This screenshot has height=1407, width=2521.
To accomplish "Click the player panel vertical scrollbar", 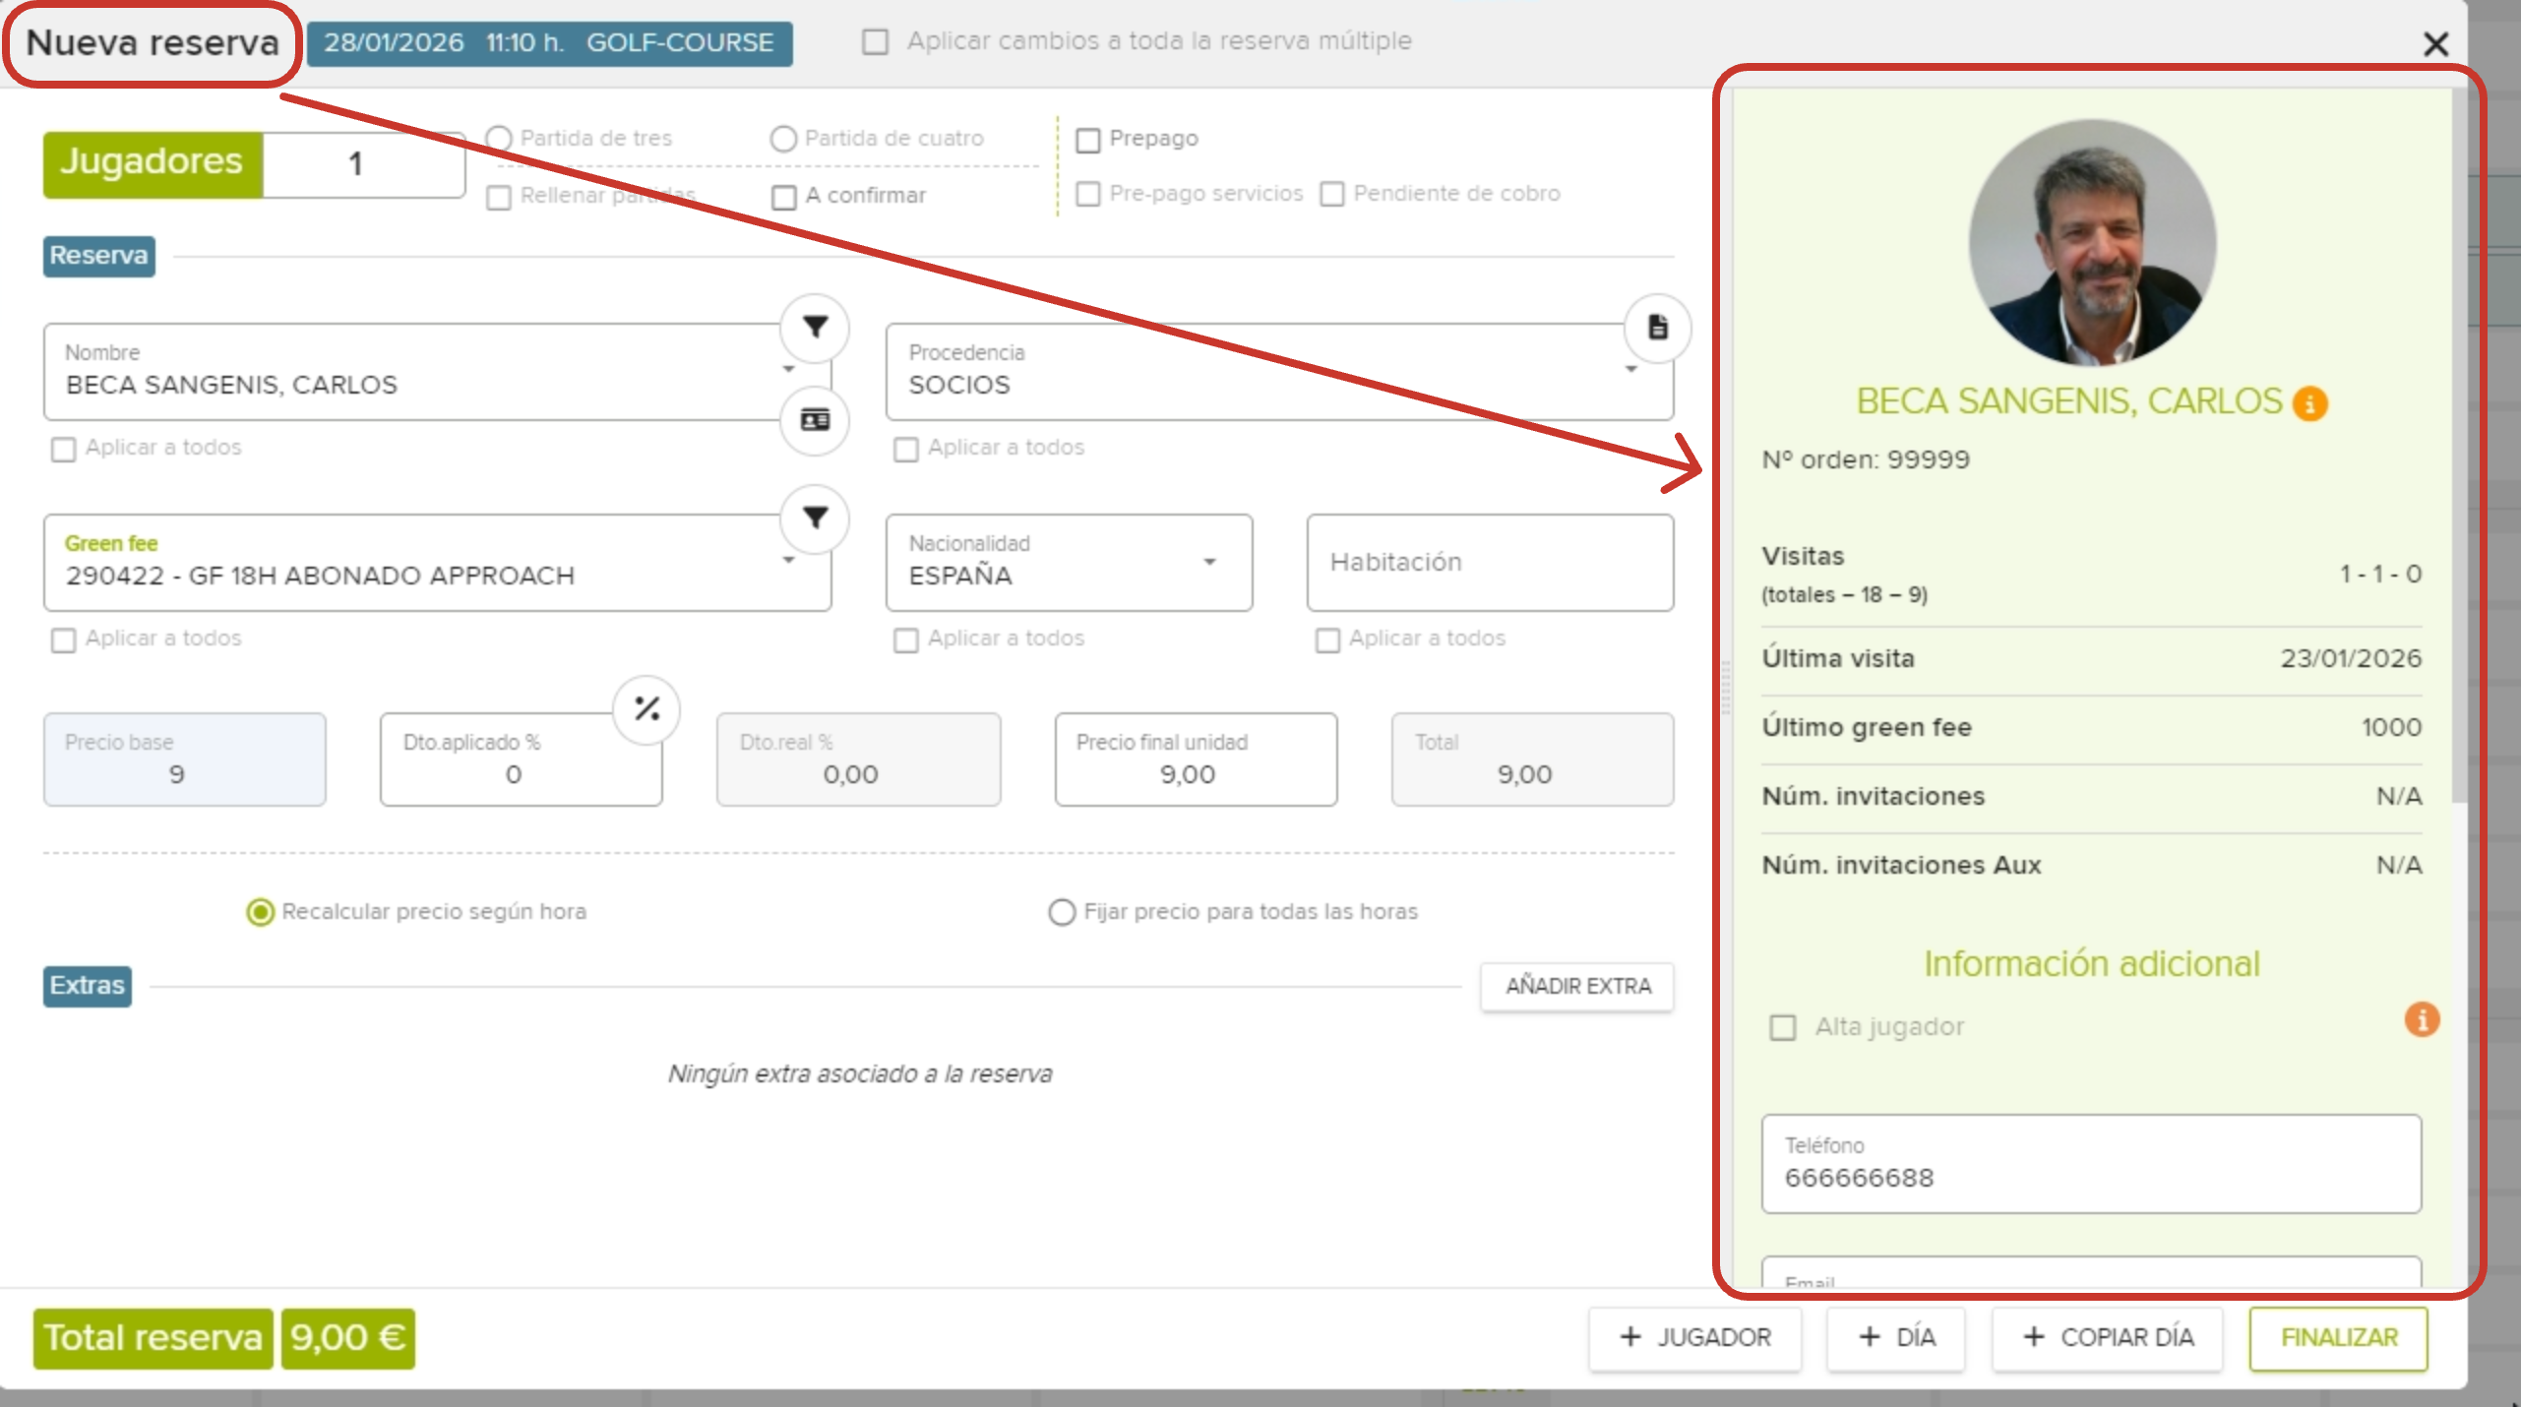I will tap(2458, 443).
